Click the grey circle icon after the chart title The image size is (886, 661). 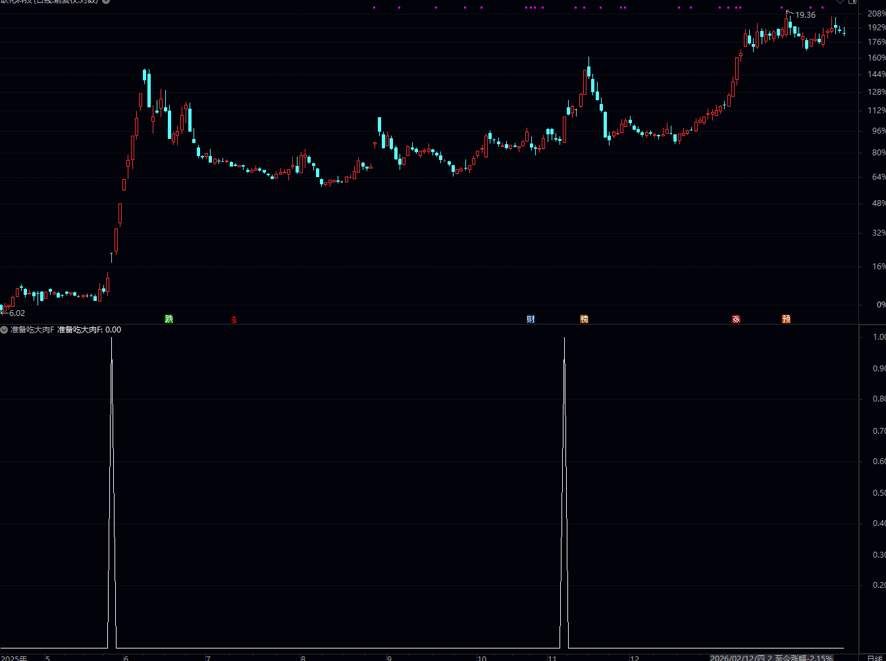click(107, 2)
